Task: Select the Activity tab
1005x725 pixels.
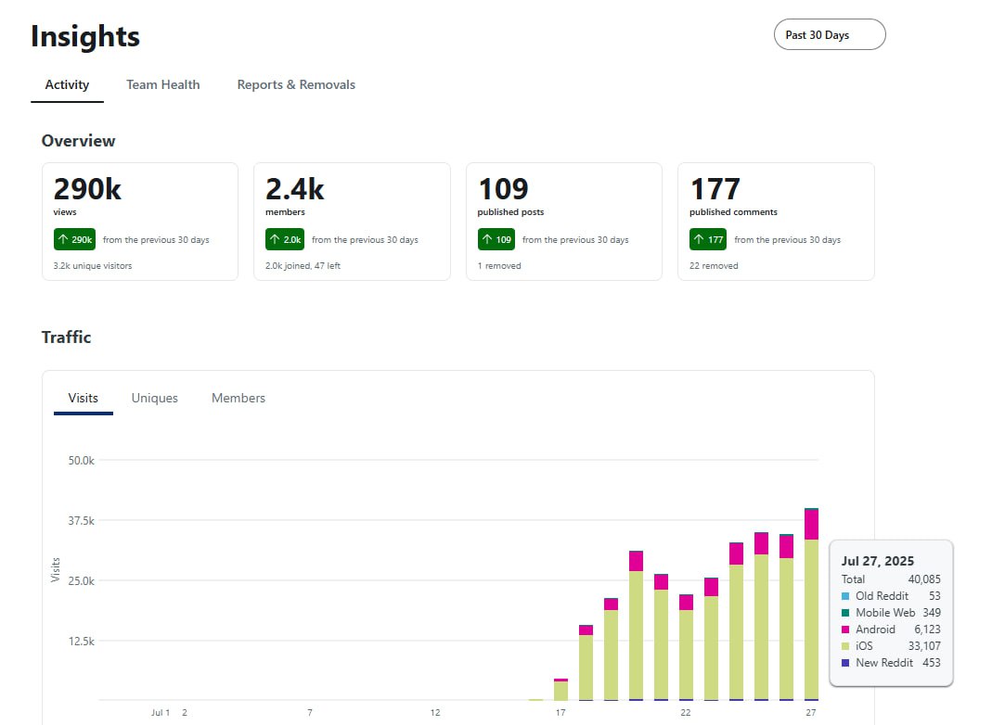Action: [x=67, y=84]
